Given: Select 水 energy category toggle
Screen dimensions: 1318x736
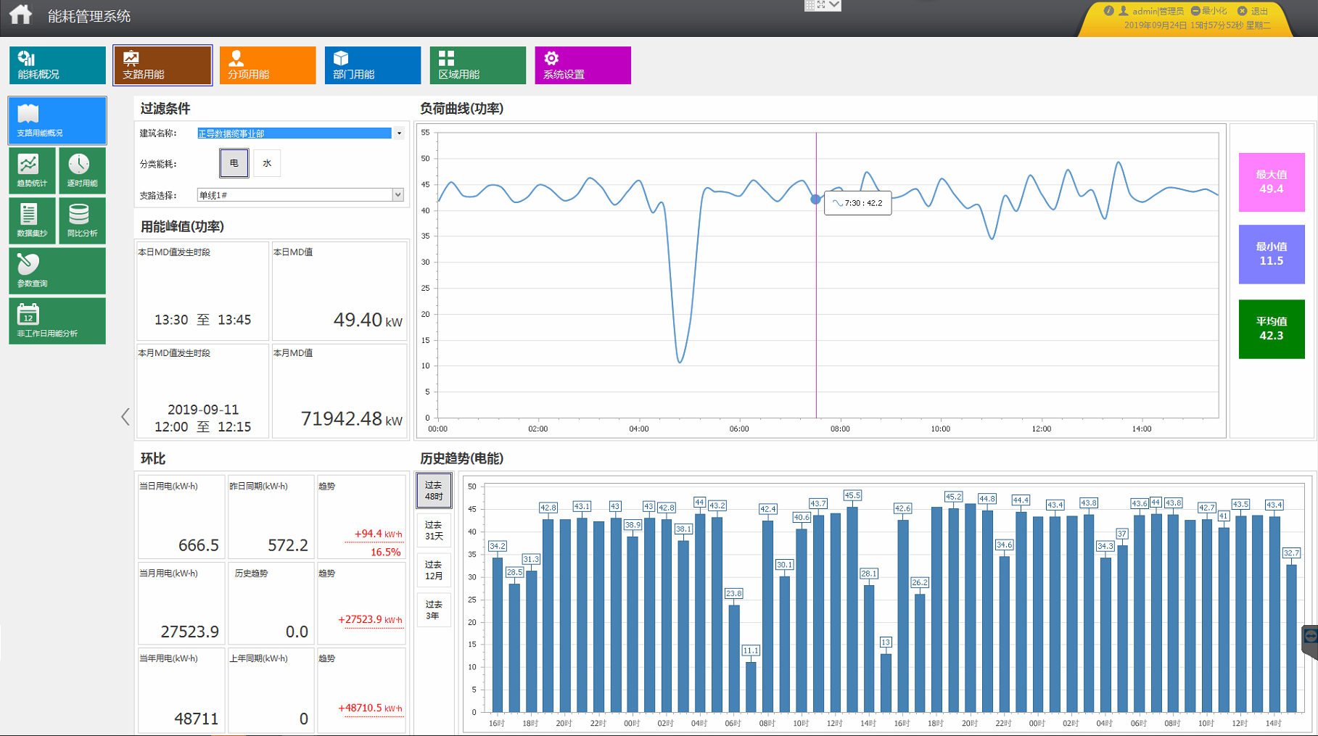Looking at the screenshot, I should coord(267,163).
